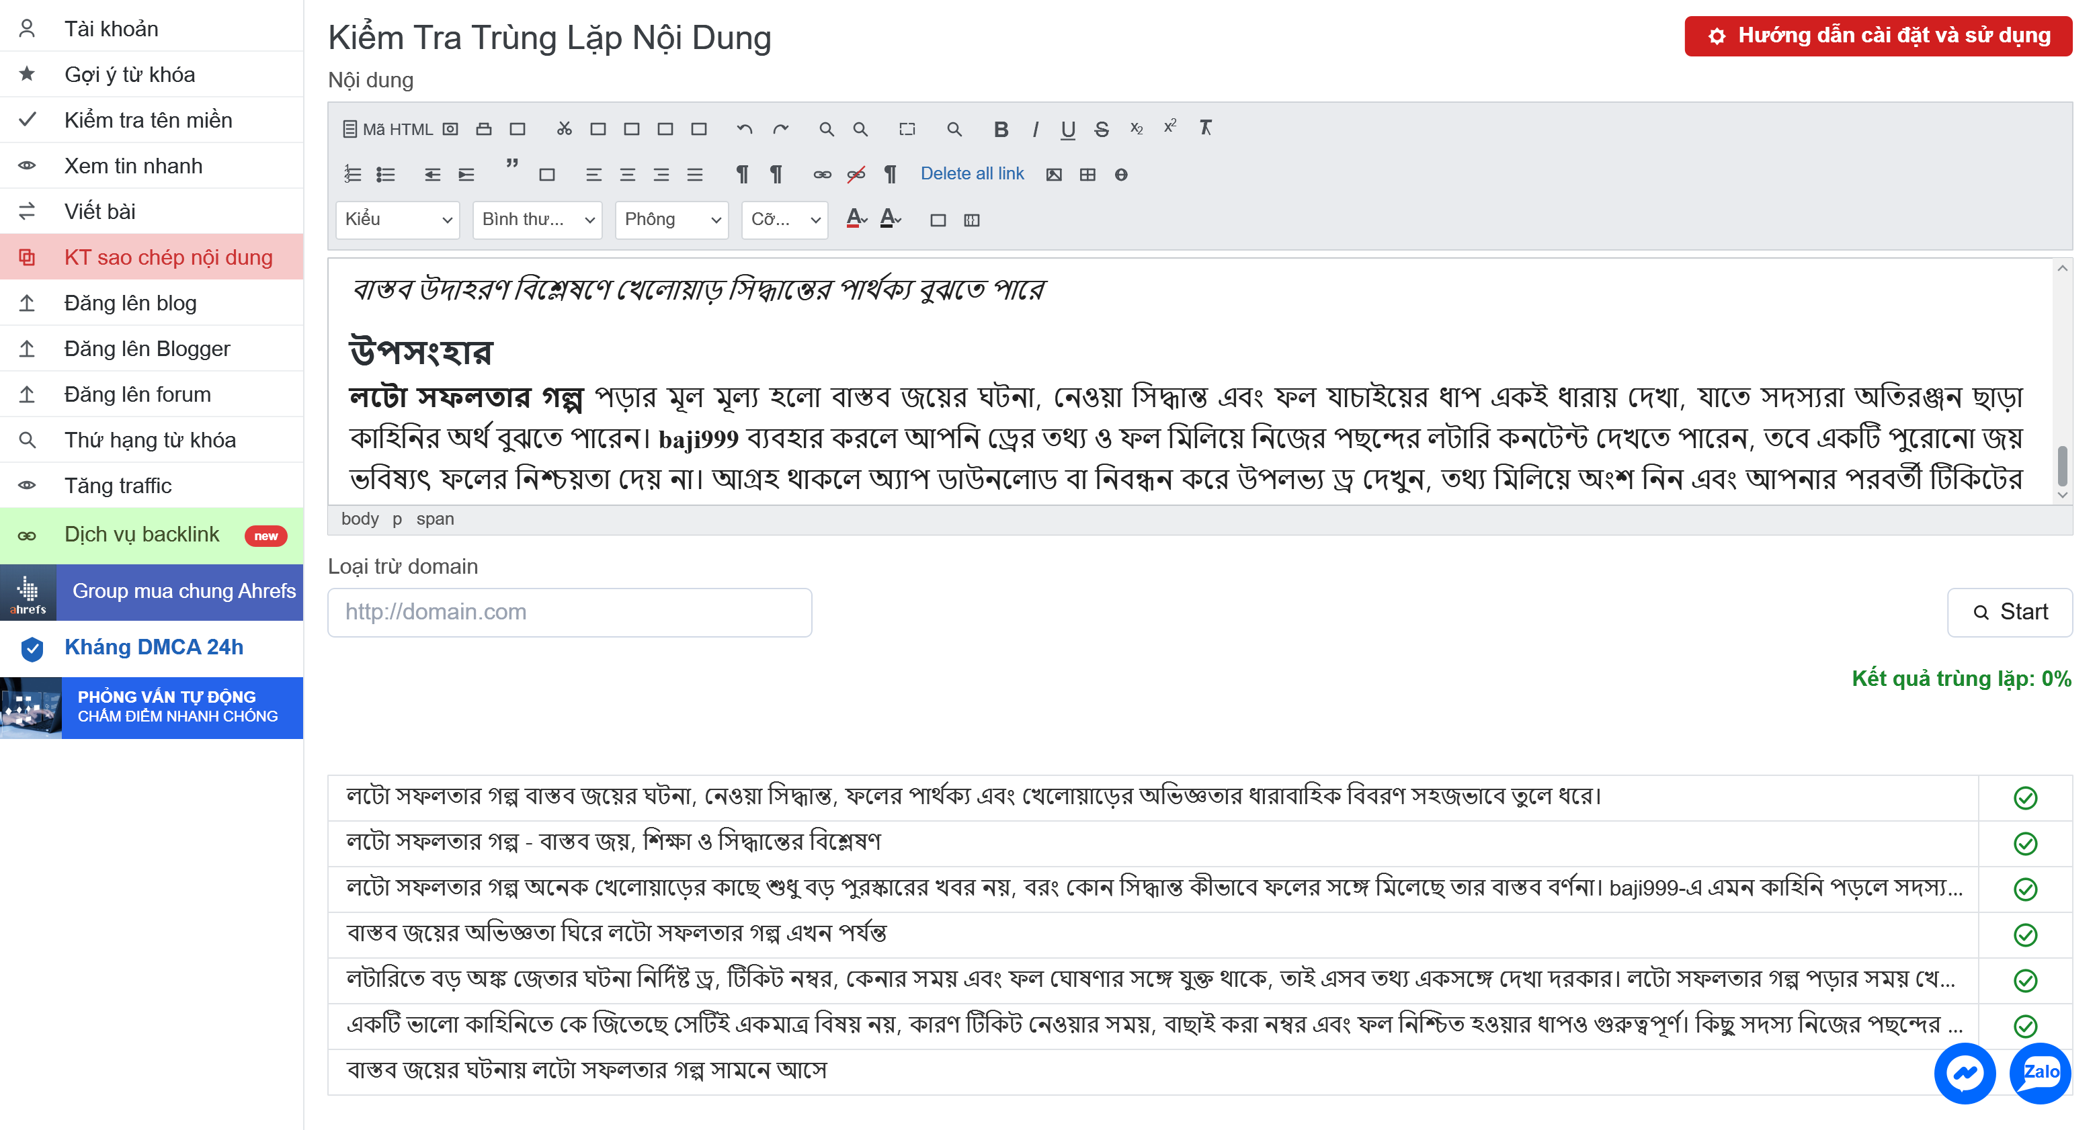Toggle numbered list
Viewport: 2097px width, 1130px height.
click(352, 174)
